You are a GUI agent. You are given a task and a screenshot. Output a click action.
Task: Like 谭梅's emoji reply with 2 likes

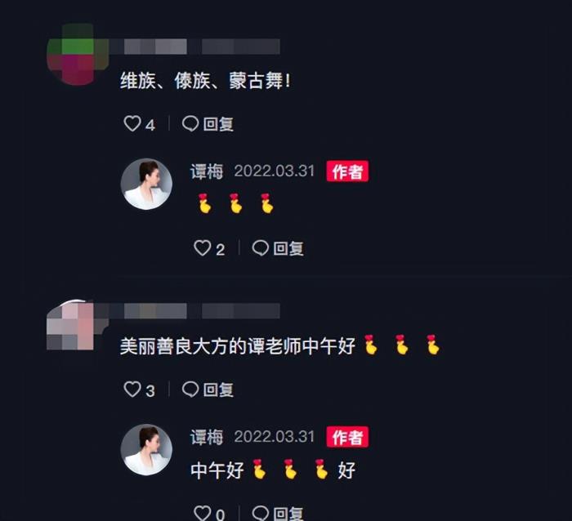pos(202,248)
